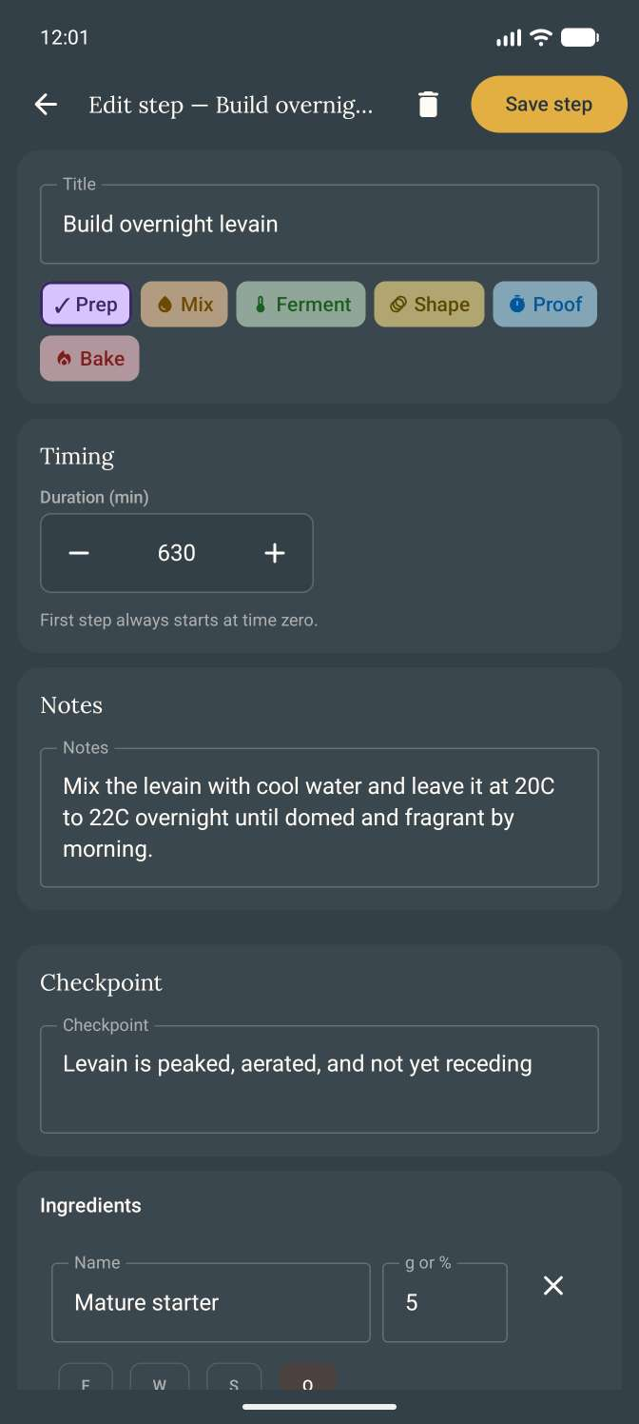Tap the Save step button
Screen dimensions: 639x1424
pos(549,105)
